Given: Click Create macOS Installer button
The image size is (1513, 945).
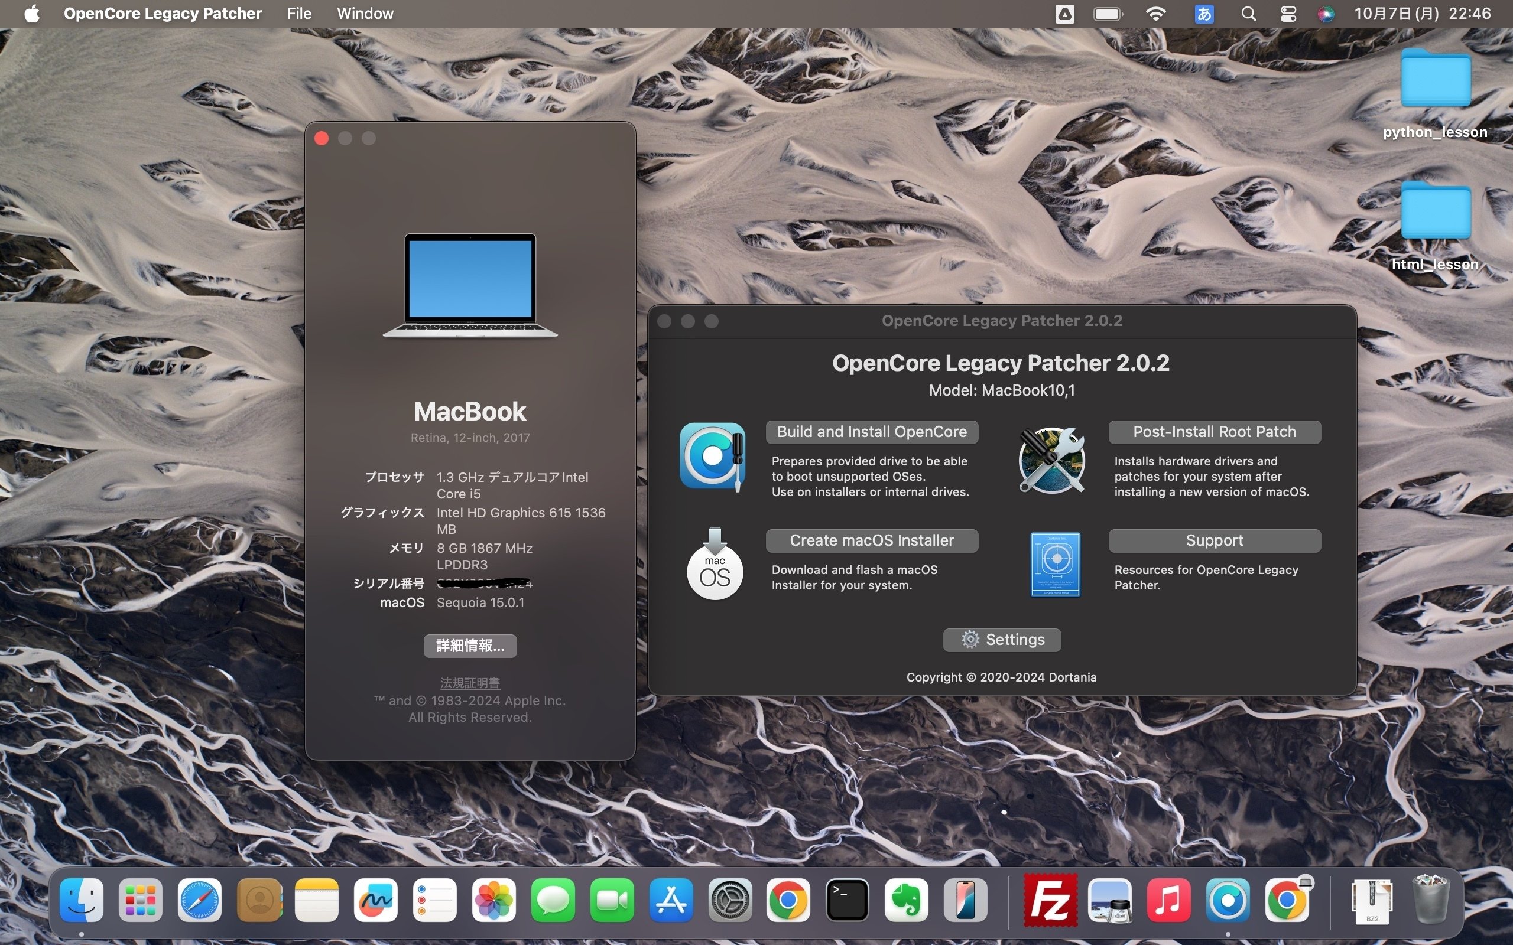Looking at the screenshot, I should click(x=872, y=540).
